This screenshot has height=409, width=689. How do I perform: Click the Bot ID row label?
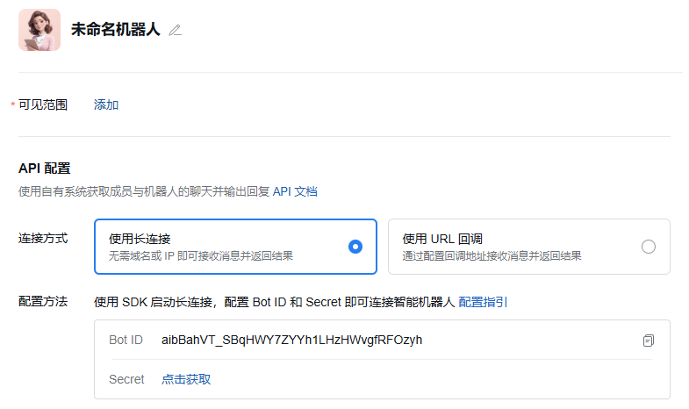(x=126, y=340)
